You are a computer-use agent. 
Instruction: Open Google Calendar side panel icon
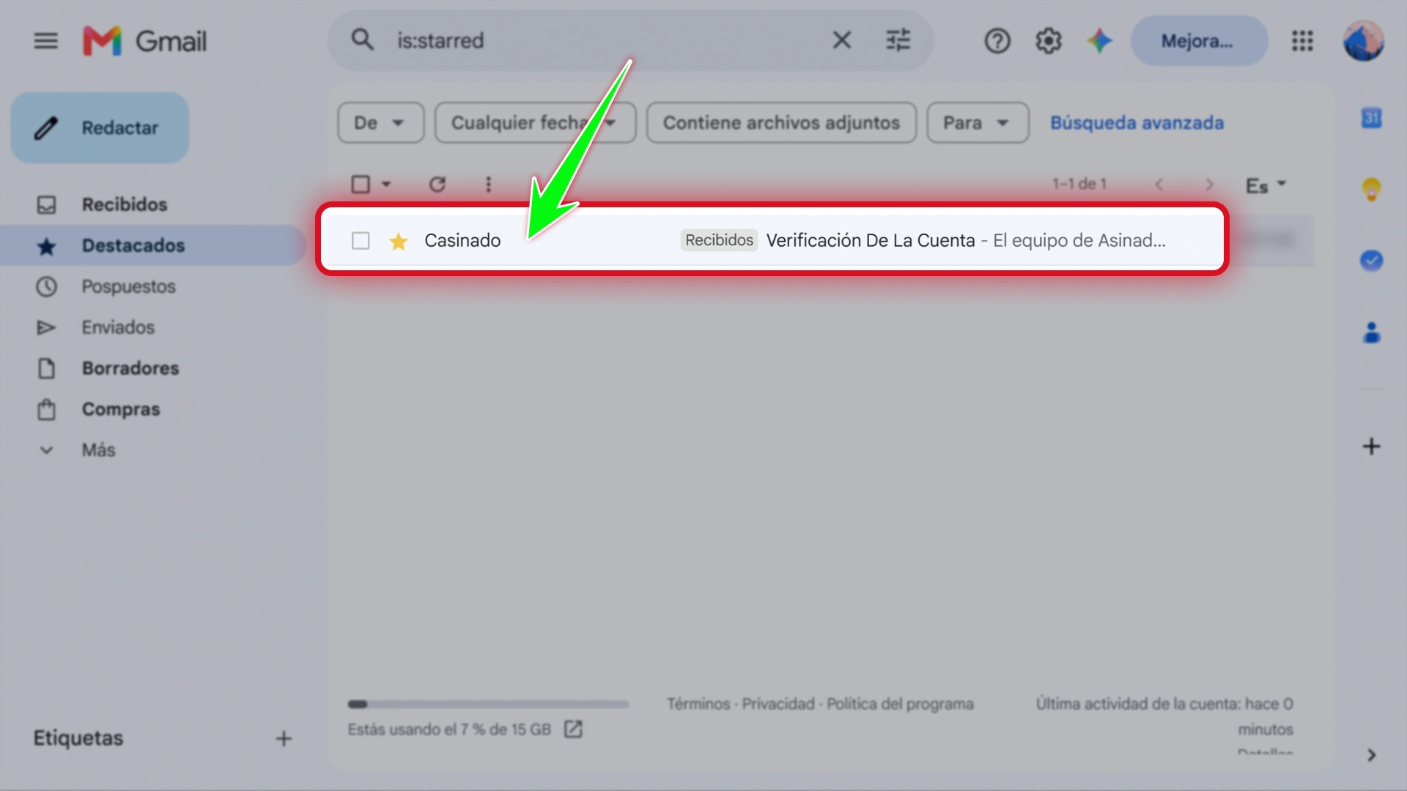tap(1371, 117)
